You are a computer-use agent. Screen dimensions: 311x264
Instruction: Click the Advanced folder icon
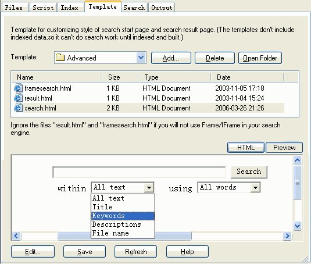pyautogui.click(x=60, y=58)
